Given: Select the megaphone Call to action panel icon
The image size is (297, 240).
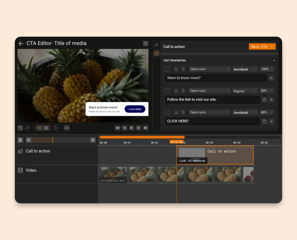Looking at the screenshot, I should pyautogui.click(x=157, y=45).
